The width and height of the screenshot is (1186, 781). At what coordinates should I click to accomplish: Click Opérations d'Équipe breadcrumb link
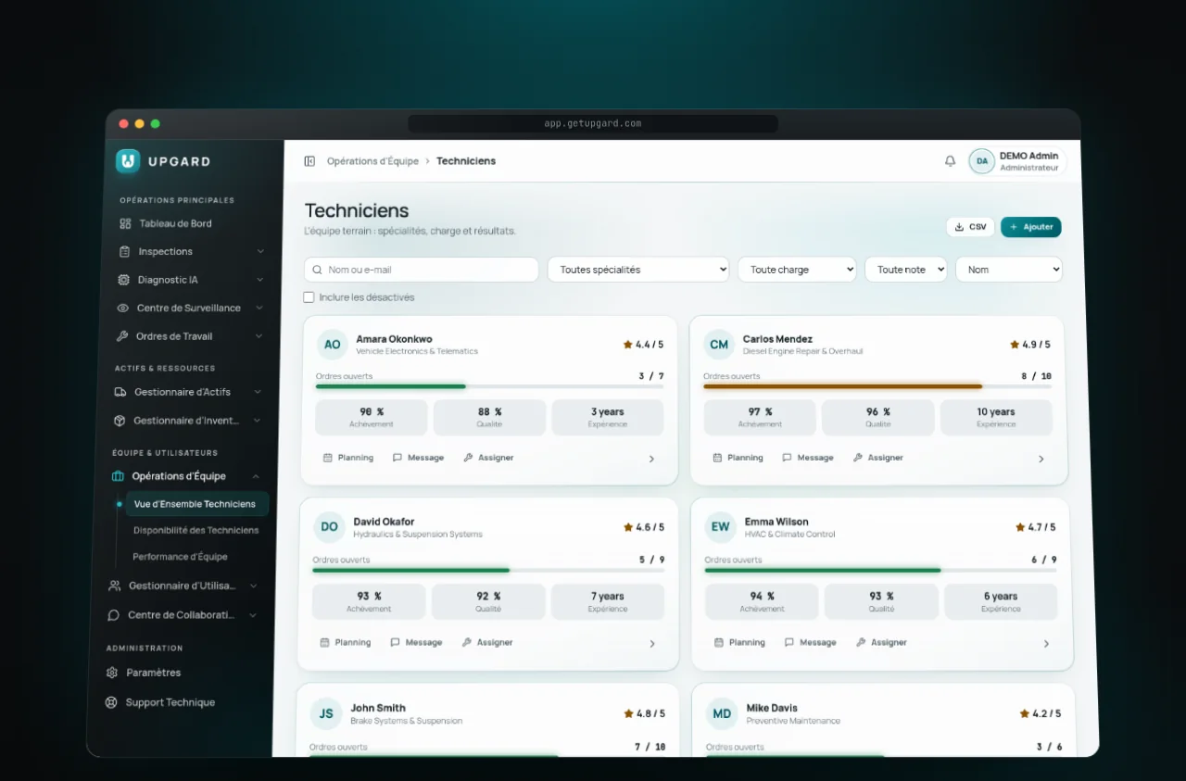[372, 161]
